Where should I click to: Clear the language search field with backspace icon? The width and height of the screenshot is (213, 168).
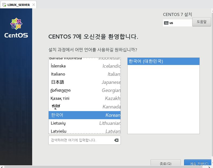coord(116,140)
